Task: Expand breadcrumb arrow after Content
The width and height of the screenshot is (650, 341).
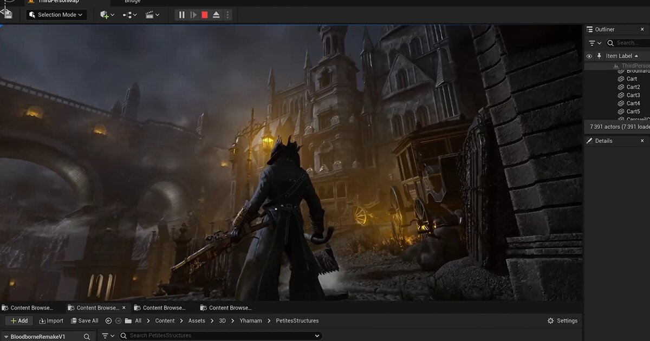Action: (x=181, y=321)
